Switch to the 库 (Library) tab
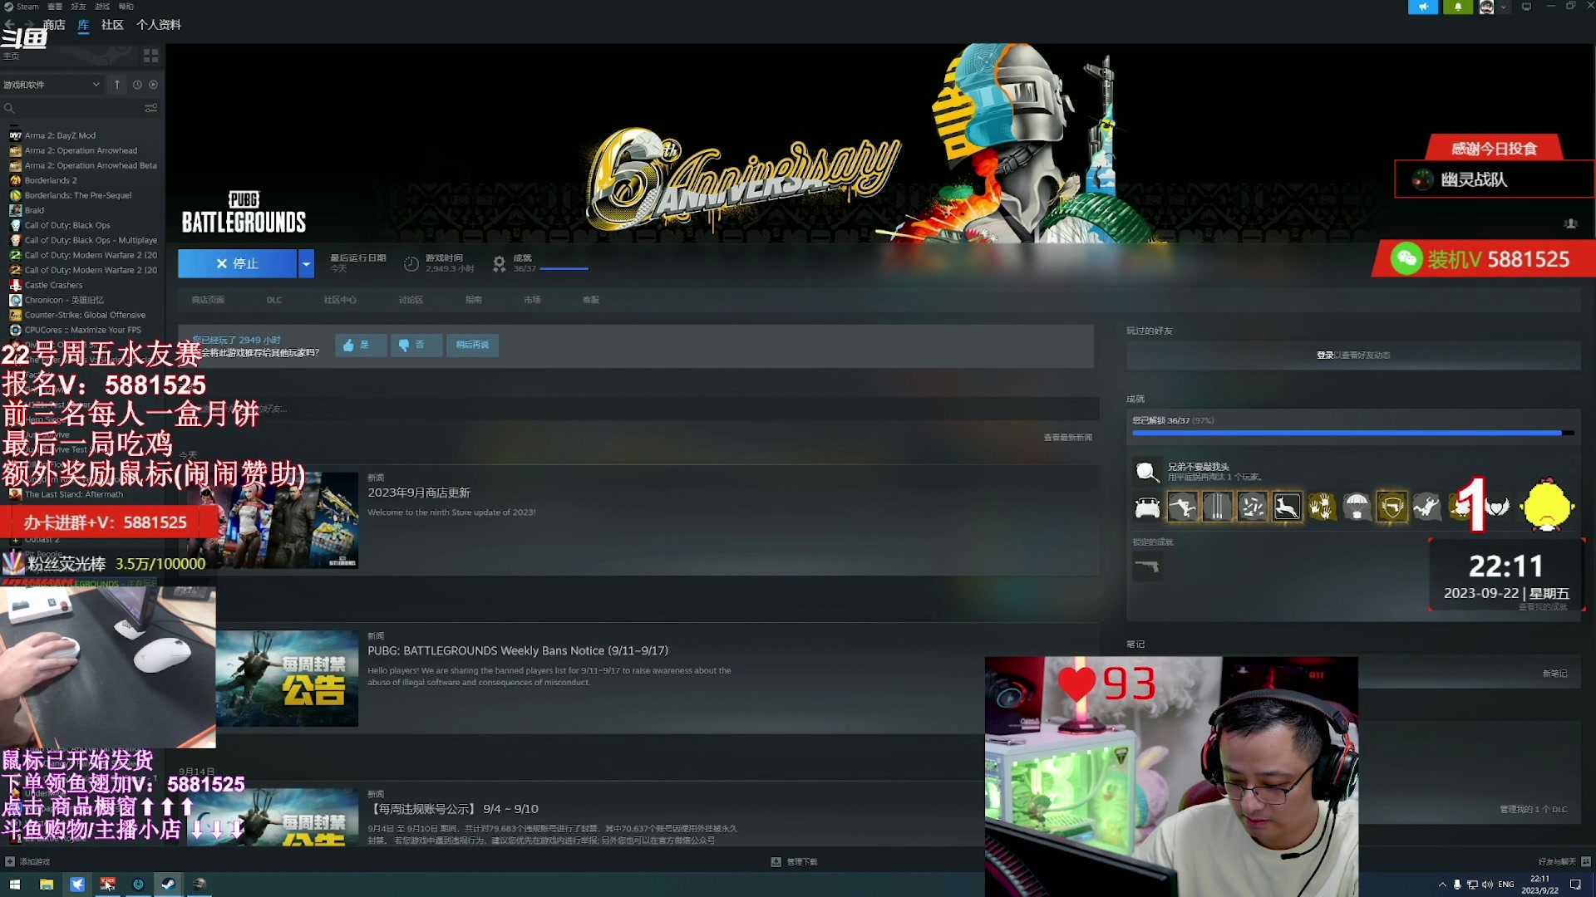 (x=83, y=25)
